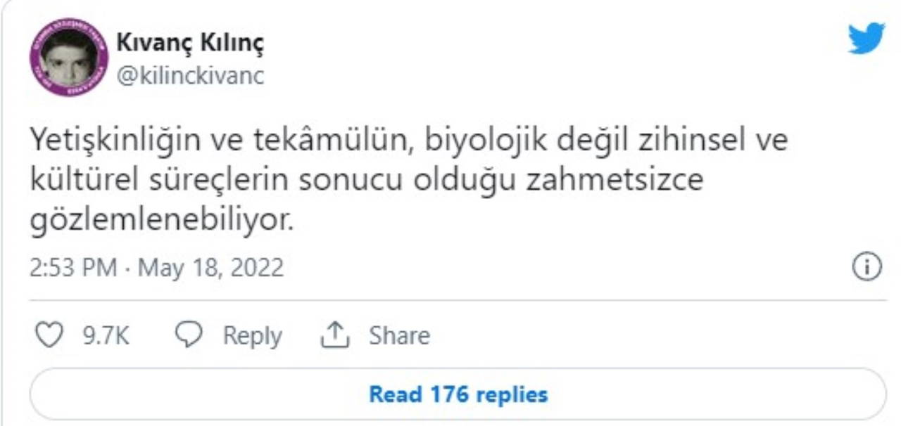Screen dimensions: 901x426
Task: Open the @kilinckivanc handle link
Action: (x=190, y=75)
